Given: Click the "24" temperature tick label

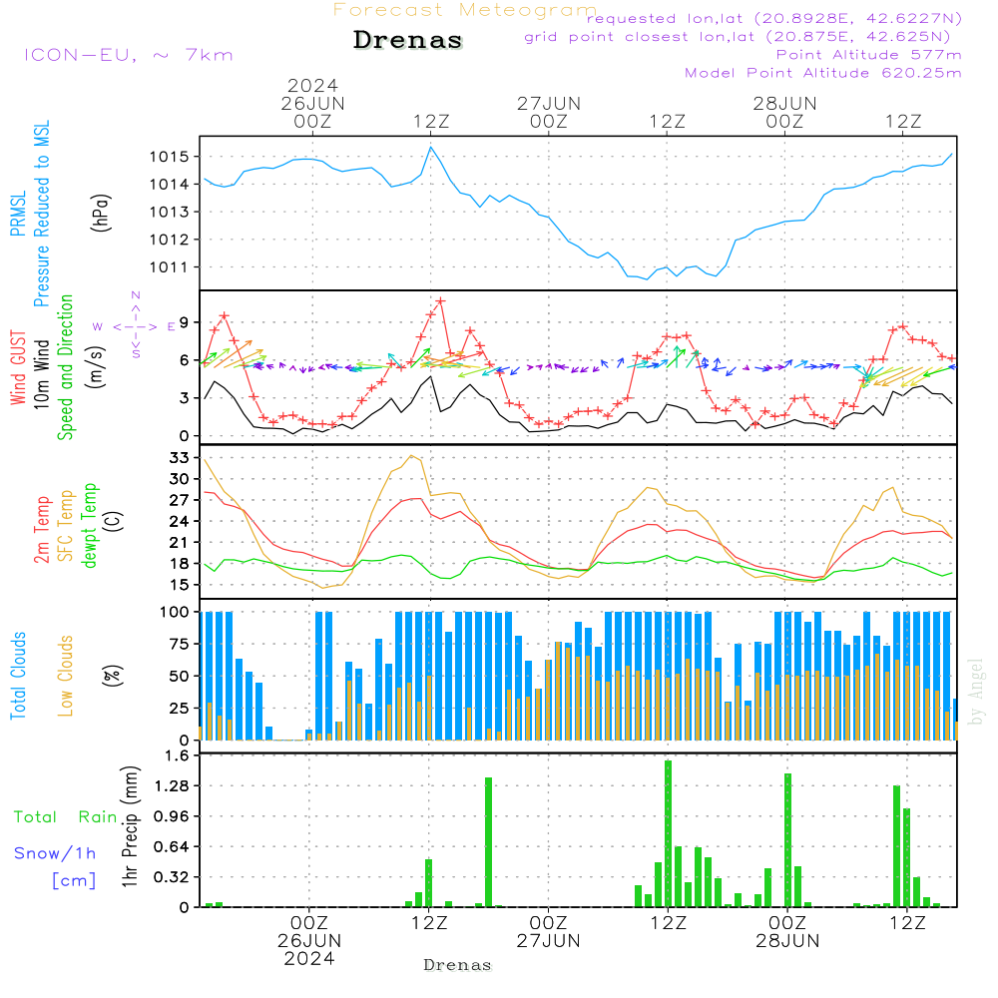Looking at the screenshot, I should pos(180,521).
